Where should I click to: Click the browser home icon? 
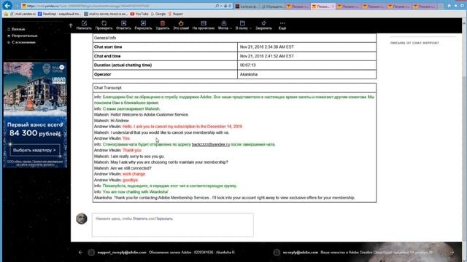click(449, 6)
